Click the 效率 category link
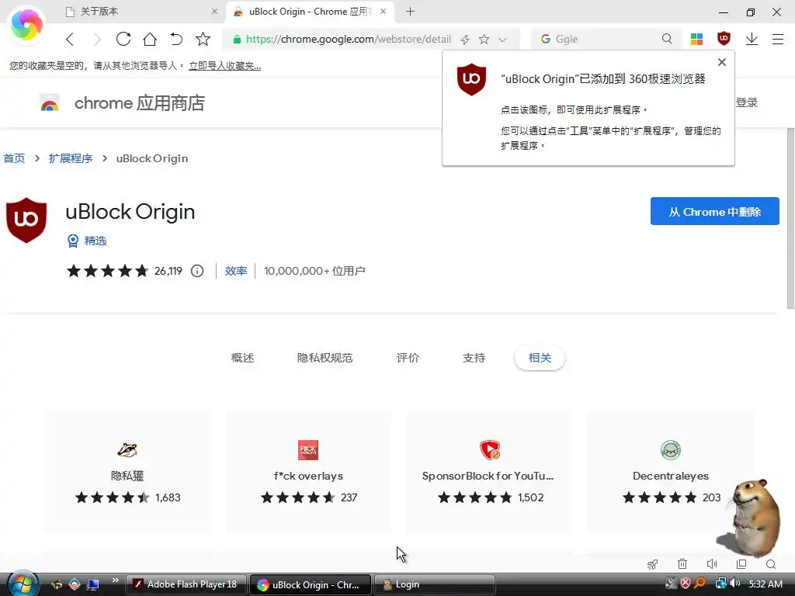Image resolution: width=795 pixels, height=596 pixels. click(x=236, y=271)
